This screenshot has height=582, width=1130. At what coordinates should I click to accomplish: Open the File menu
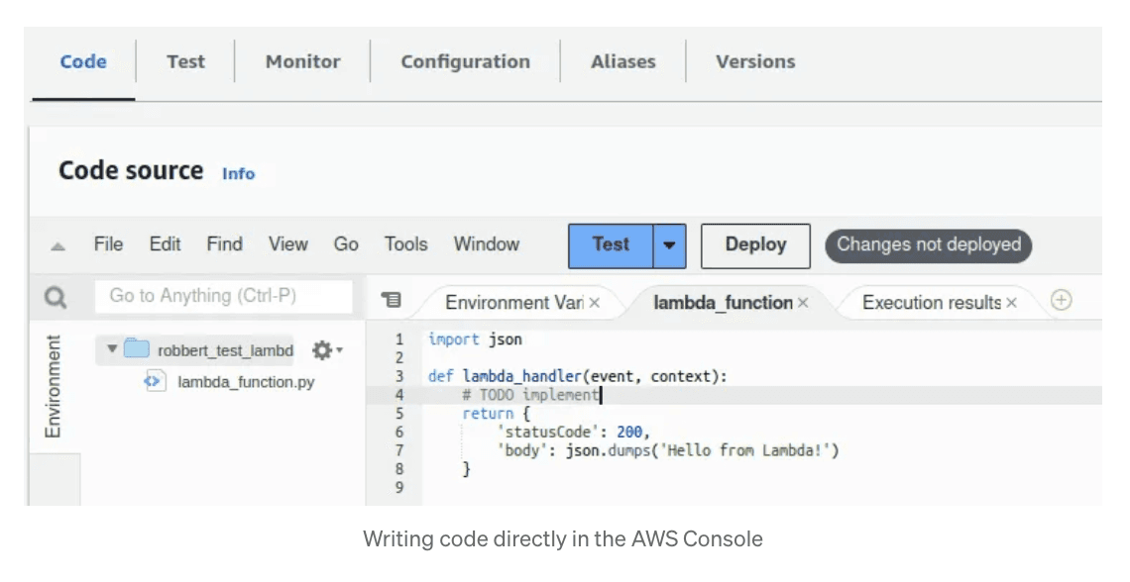[109, 244]
